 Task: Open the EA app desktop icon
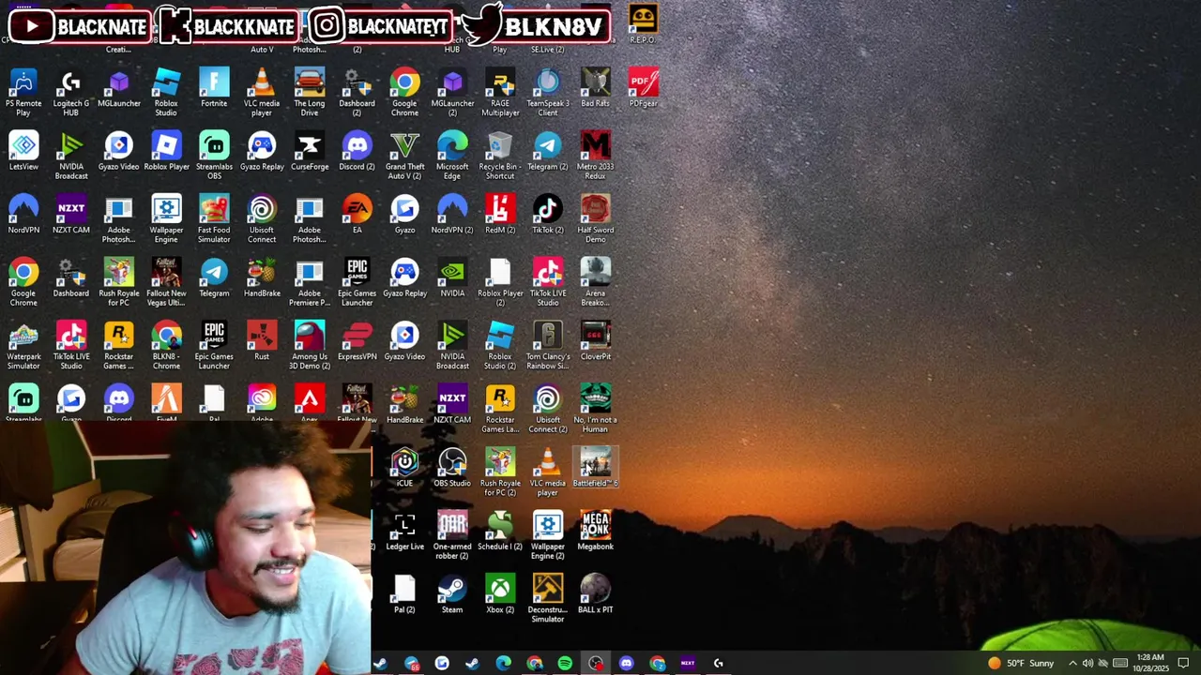[x=357, y=214]
